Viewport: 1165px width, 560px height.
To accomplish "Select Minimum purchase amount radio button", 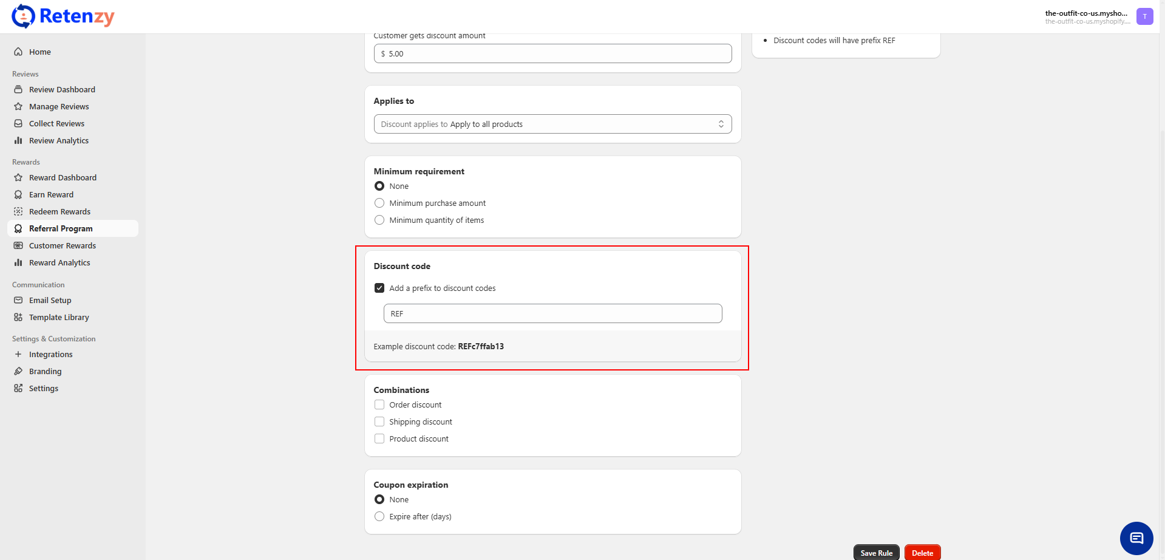I will pyautogui.click(x=379, y=203).
